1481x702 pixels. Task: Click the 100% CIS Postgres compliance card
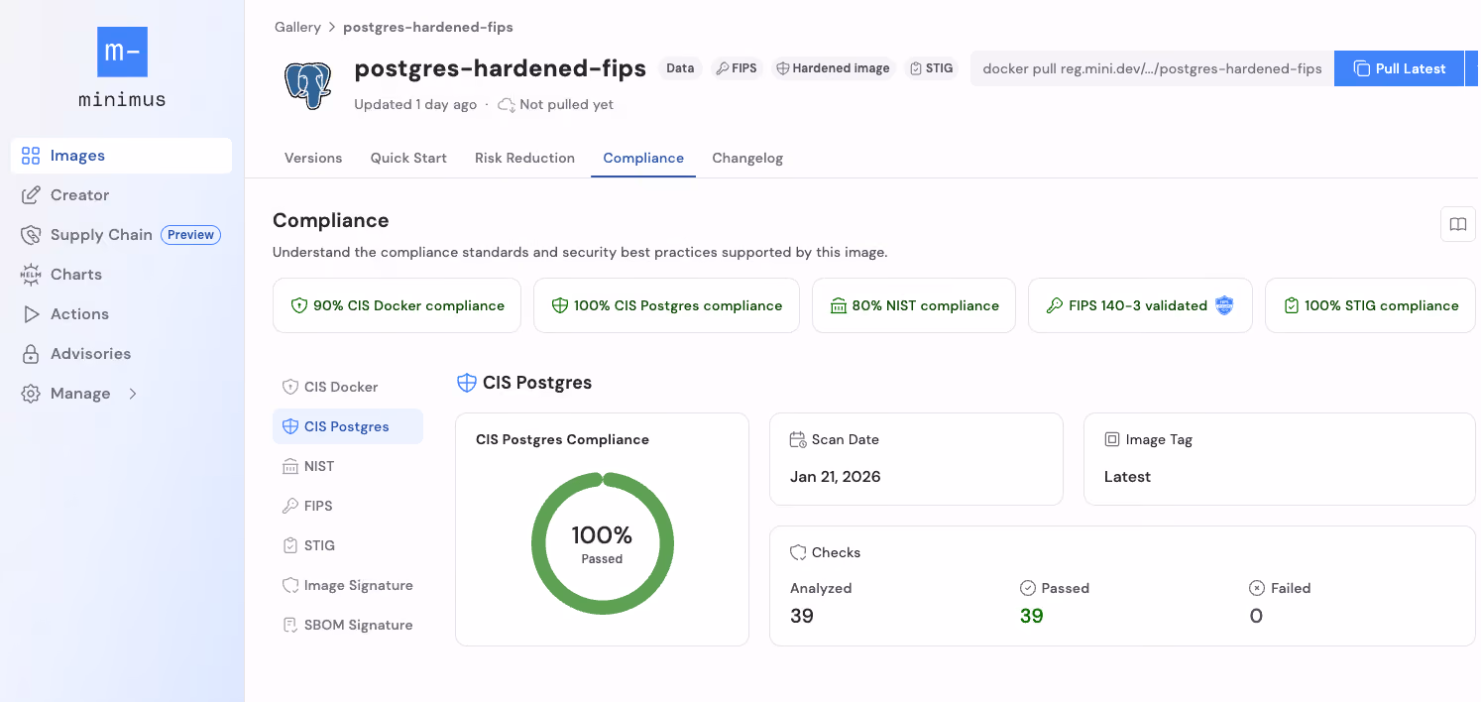tap(666, 305)
